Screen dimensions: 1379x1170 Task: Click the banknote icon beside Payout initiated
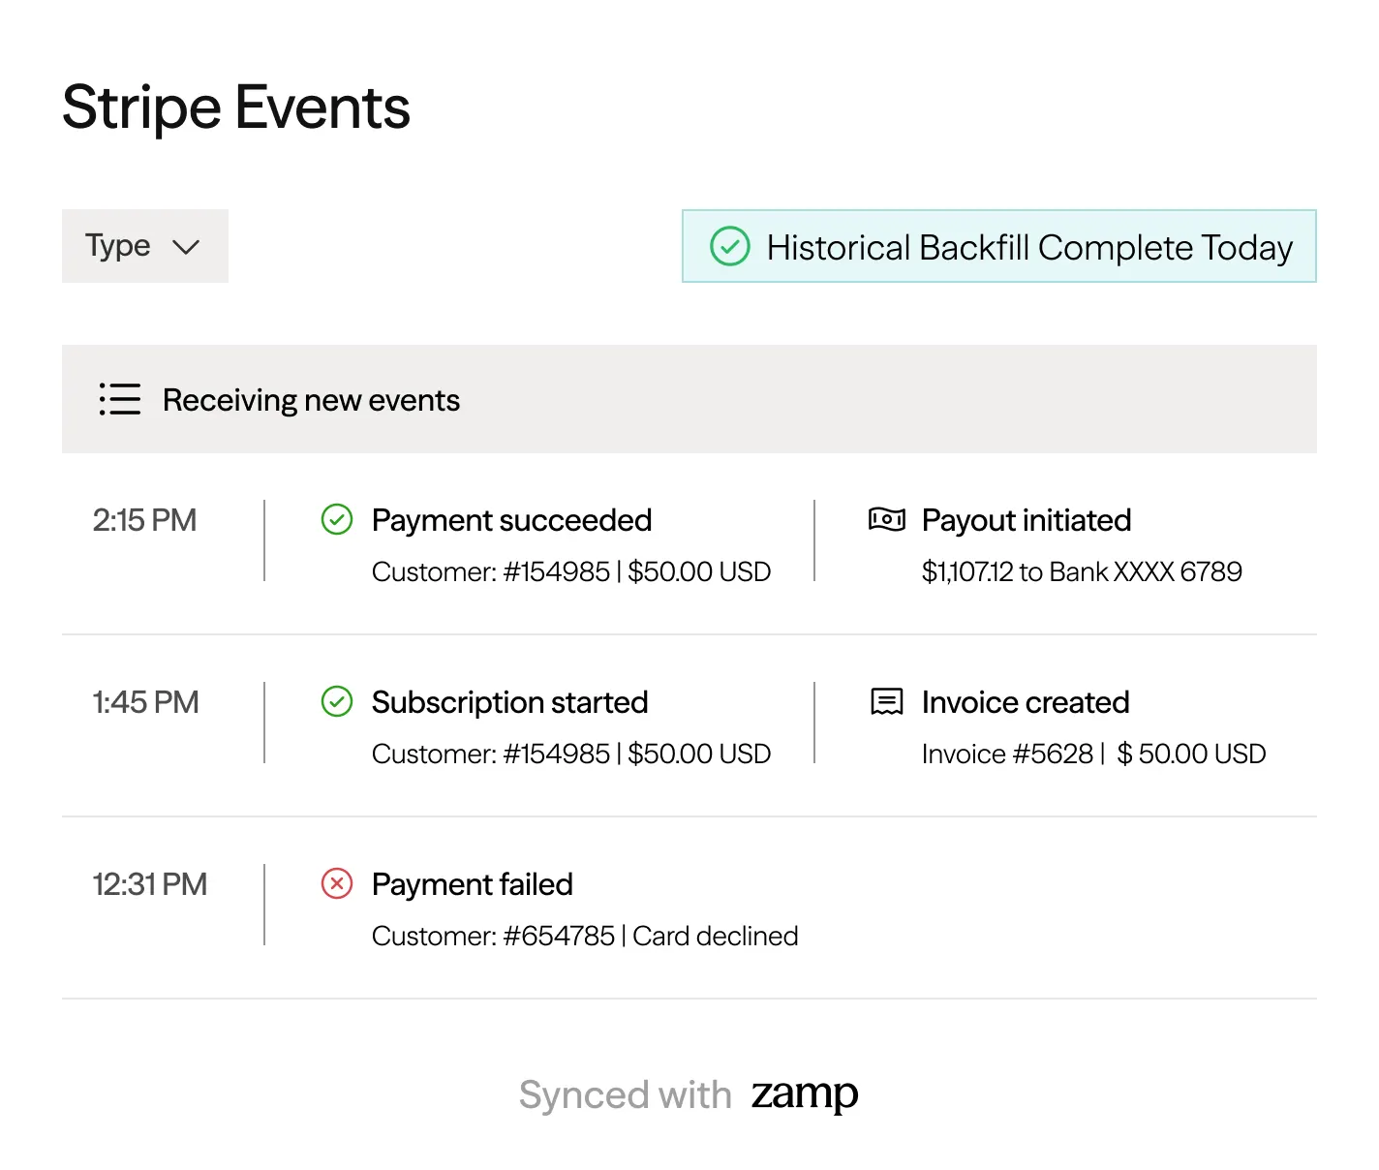point(886,520)
